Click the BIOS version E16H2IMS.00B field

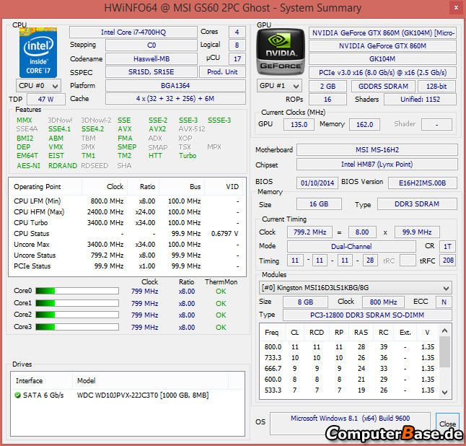click(422, 183)
